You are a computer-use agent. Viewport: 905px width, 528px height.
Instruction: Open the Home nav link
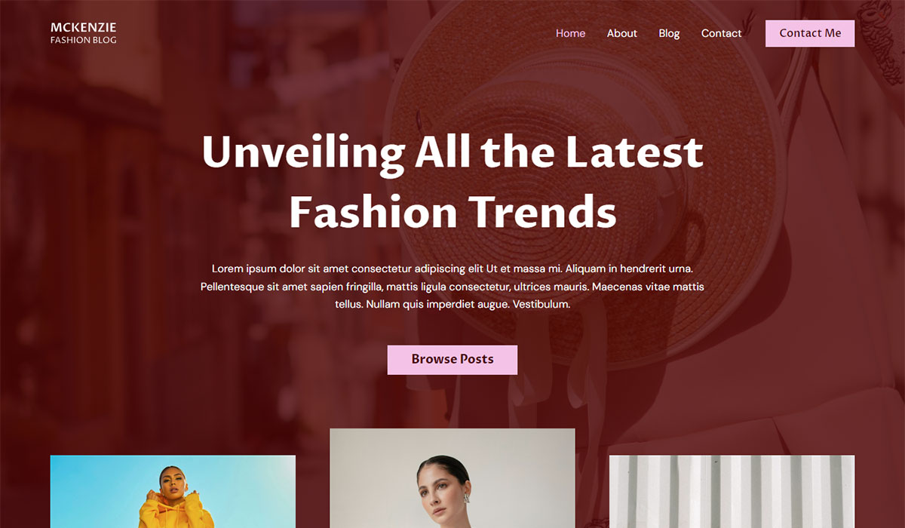click(x=570, y=33)
